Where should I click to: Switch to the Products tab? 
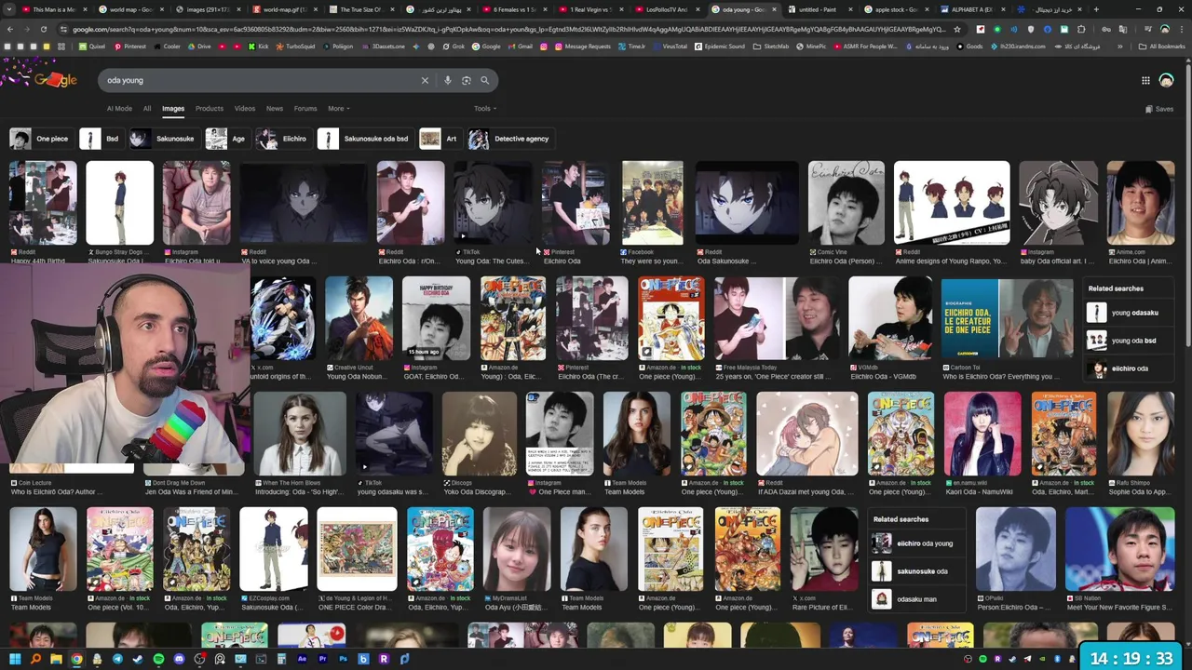point(209,109)
